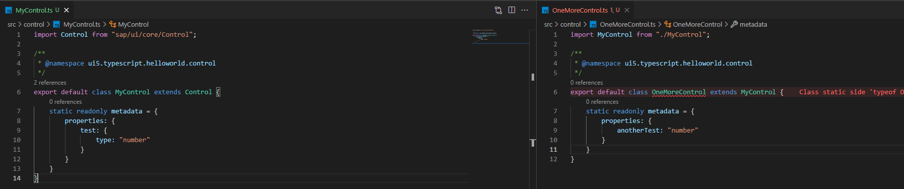Viewport: 904px width, 189px height.
Task: Click 'anotherTest' property in right editor
Action: [x=638, y=131]
